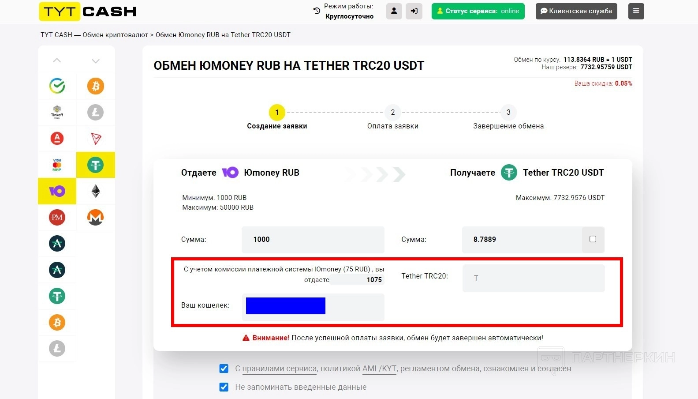Open the AML/KYT policy link
The height and width of the screenshot is (399, 698).
coord(379,369)
